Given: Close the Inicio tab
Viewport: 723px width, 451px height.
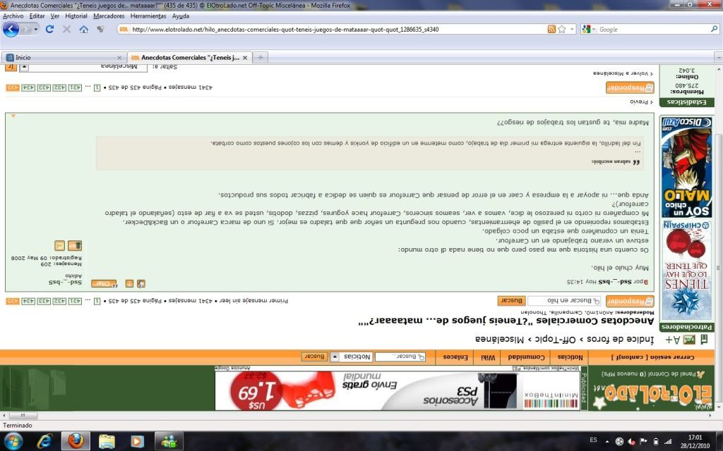Looking at the screenshot, I should tap(119, 58).
